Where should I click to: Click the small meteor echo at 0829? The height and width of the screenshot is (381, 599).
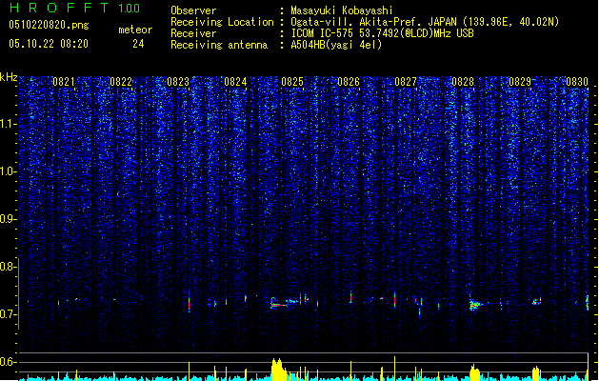[x=537, y=302]
